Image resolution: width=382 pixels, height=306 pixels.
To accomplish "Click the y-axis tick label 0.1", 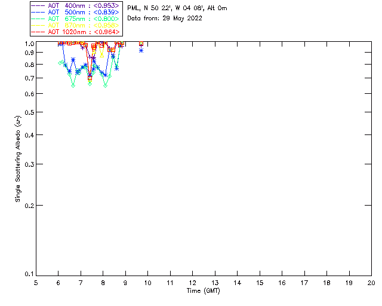I will tap(29, 274).
